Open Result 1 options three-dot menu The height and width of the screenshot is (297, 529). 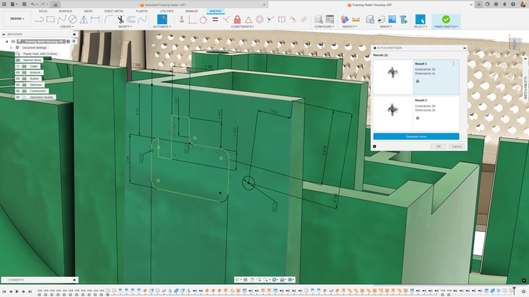tap(453, 63)
